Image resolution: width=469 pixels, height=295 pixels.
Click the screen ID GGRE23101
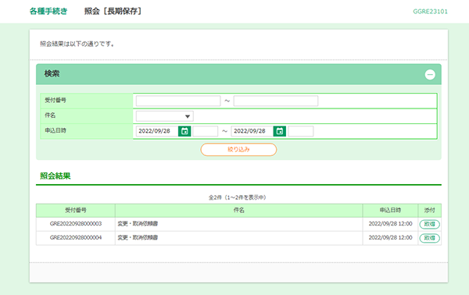click(x=430, y=12)
